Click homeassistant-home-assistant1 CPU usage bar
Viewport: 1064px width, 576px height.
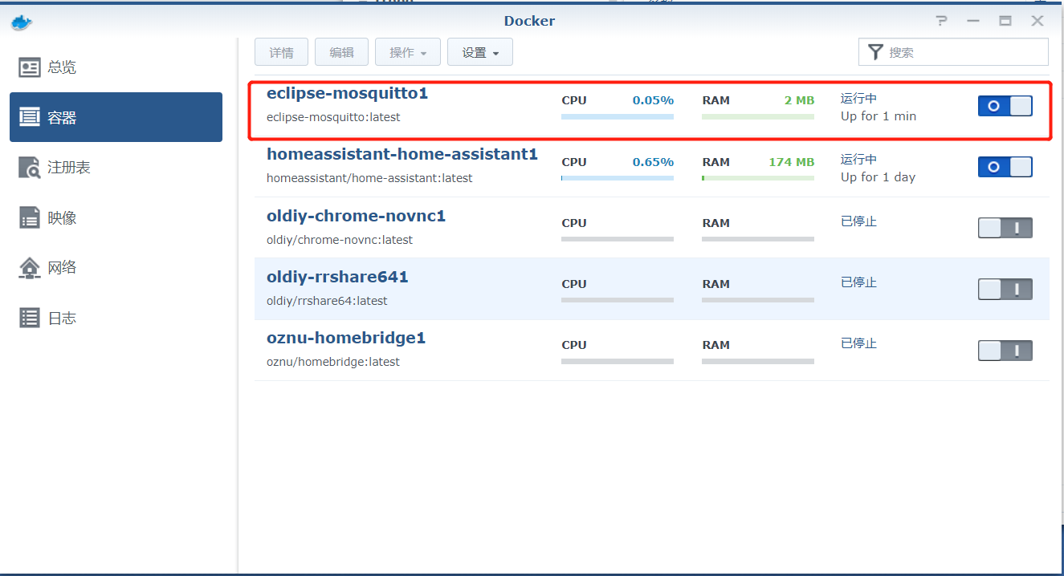tap(618, 178)
